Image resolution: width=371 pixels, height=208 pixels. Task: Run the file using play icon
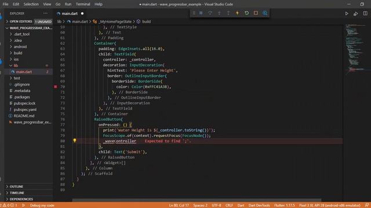click(347, 14)
